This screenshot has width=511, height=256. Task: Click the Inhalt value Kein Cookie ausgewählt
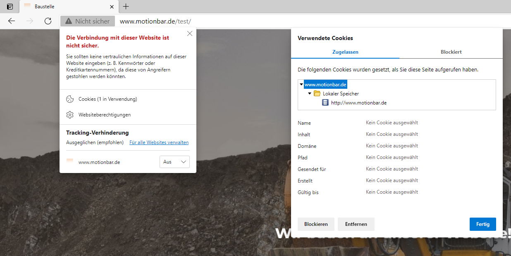(x=392, y=134)
